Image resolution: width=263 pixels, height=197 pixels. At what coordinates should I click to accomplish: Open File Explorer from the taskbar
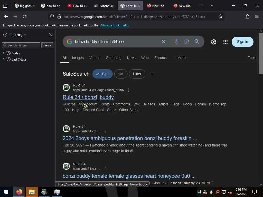32,192
